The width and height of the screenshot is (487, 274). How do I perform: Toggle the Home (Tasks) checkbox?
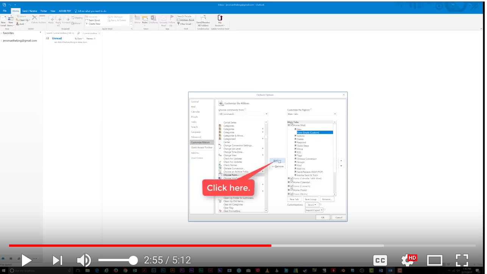pyautogui.click(x=292, y=190)
